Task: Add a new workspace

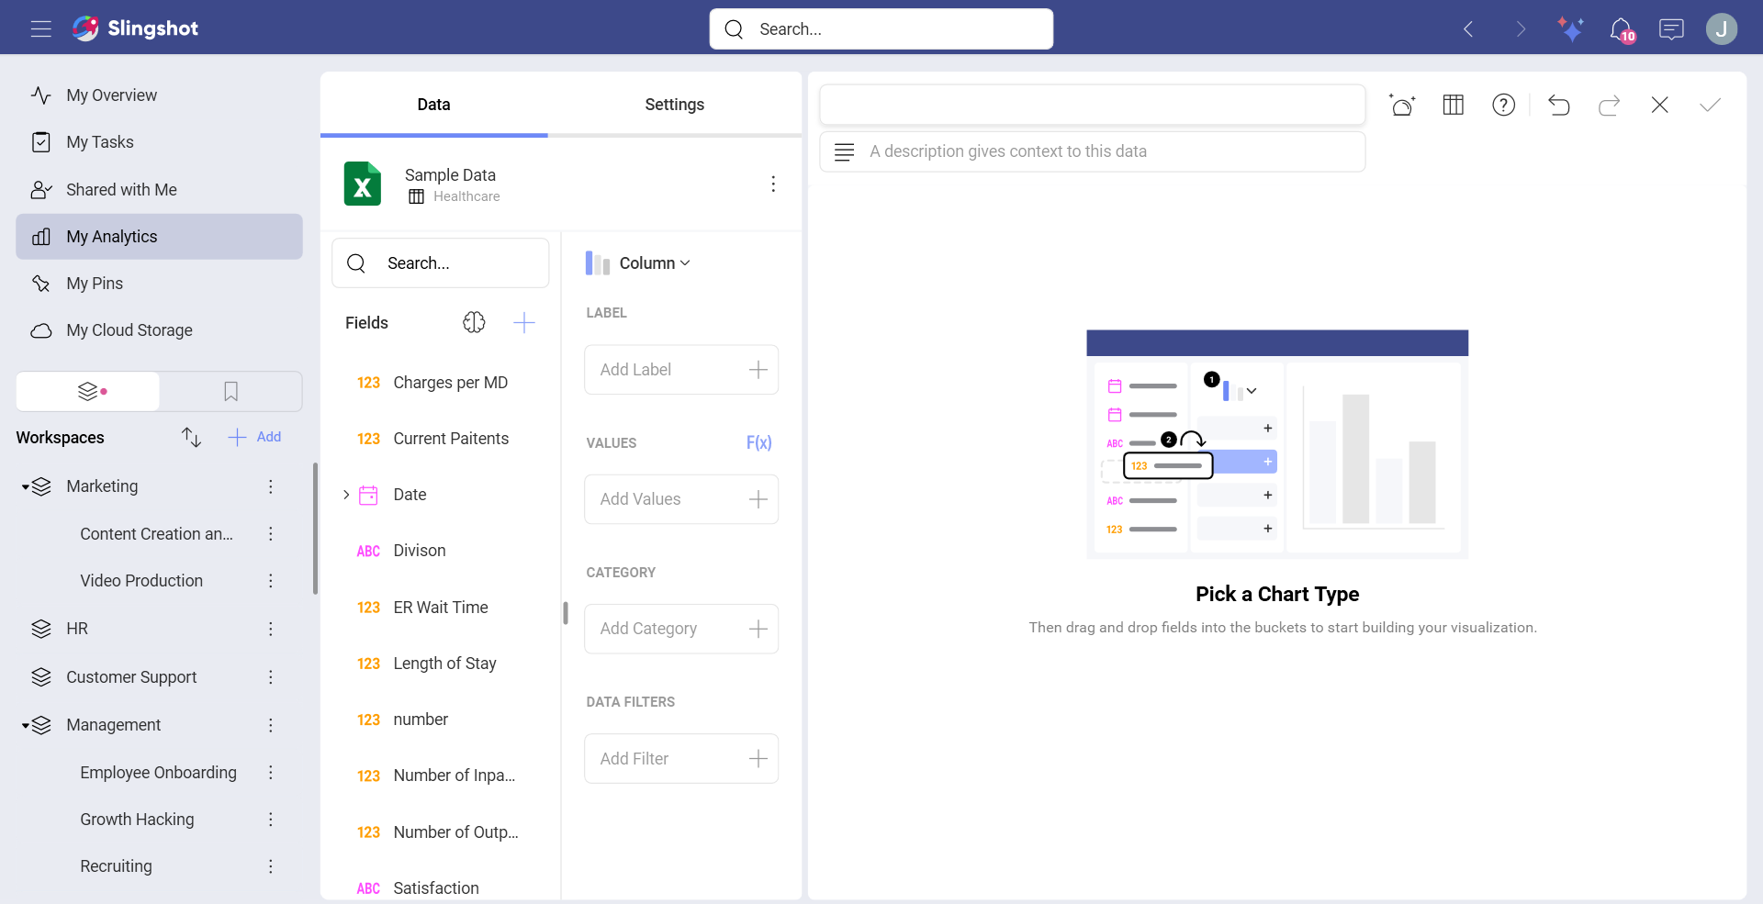Action: point(254,437)
